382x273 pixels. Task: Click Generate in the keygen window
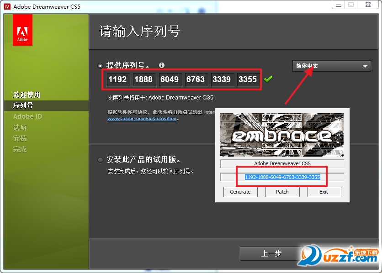240,192
